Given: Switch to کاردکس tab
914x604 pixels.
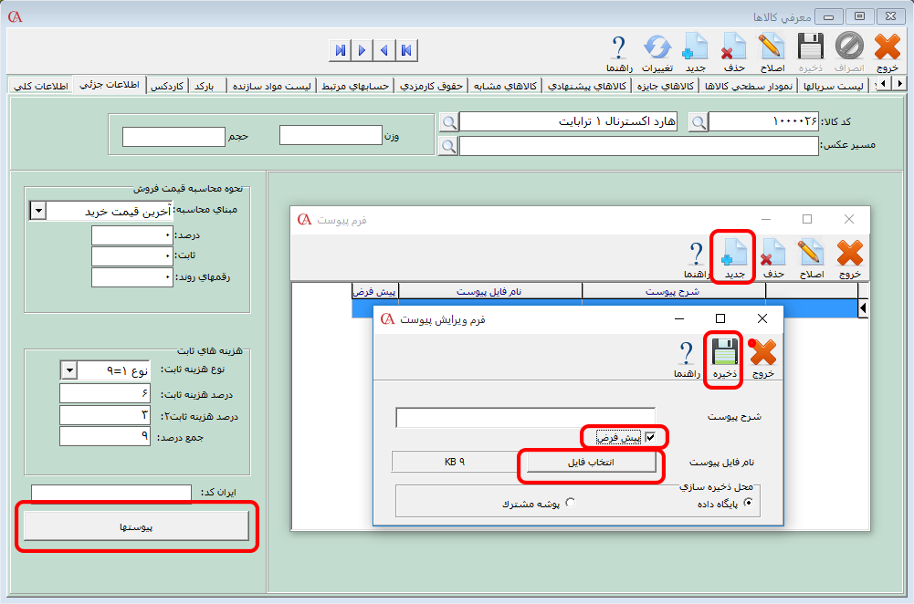Looking at the screenshot, I should click(x=167, y=86).
